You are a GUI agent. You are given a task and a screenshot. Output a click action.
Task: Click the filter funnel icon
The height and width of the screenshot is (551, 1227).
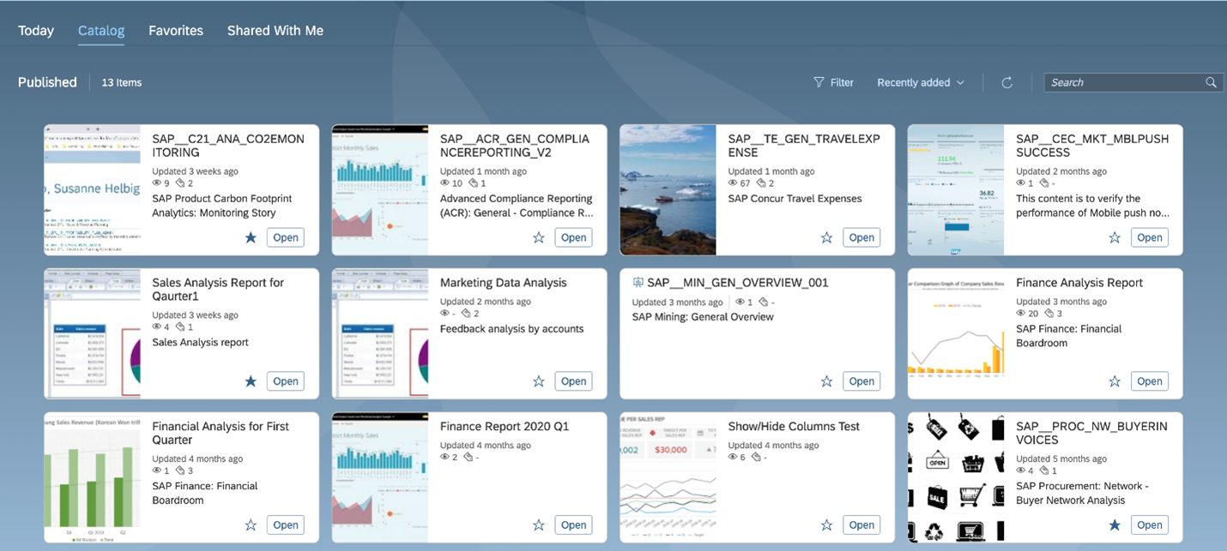819,82
